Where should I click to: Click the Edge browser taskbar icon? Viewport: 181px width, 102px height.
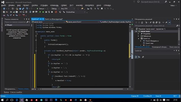pyautogui.click(x=17, y=100)
